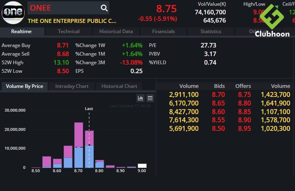Click the P/E value 27.73
This screenshot has width=295, height=191.
208,45
